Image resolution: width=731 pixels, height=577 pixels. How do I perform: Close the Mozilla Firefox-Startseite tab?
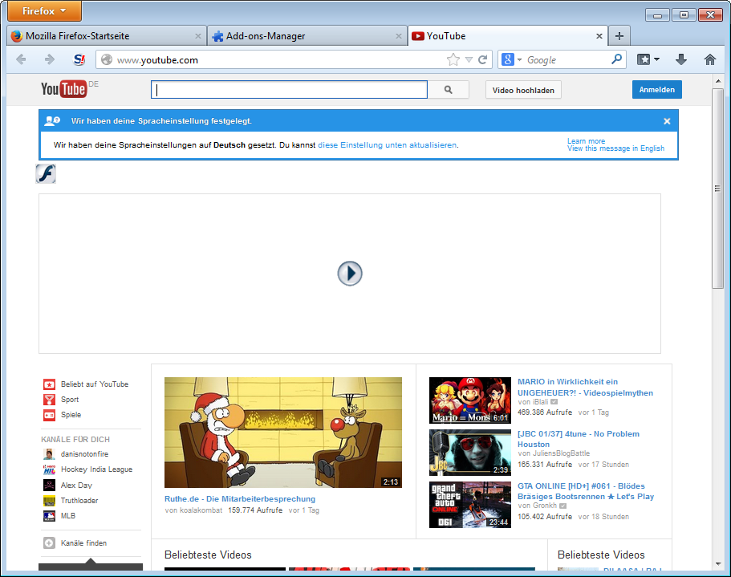(198, 36)
